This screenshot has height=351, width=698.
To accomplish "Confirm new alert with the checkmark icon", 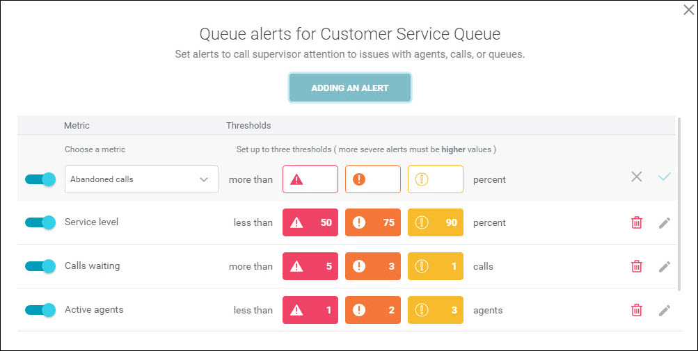I will (664, 177).
